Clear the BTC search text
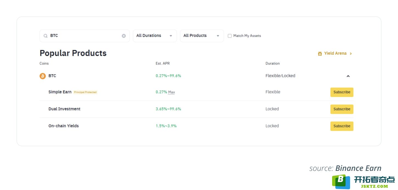Viewport: 398px width, 190px height. click(x=124, y=36)
